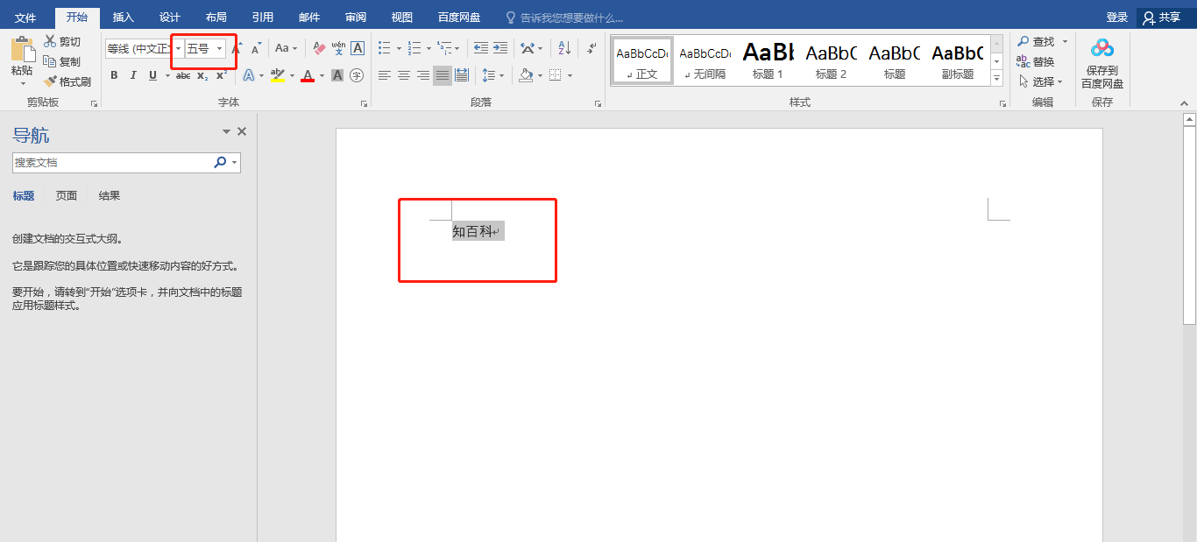The width and height of the screenshot is (1197, 542).
Task: Click the search document input field
Action: (x=112, y=162)
